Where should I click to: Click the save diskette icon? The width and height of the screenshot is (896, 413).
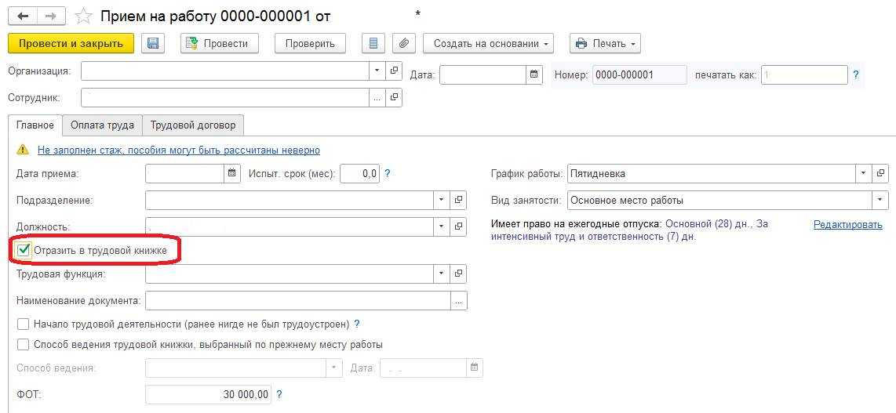(153, 44)
